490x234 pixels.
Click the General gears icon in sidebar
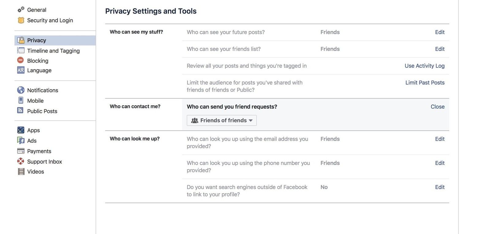(x=21, y=10)
